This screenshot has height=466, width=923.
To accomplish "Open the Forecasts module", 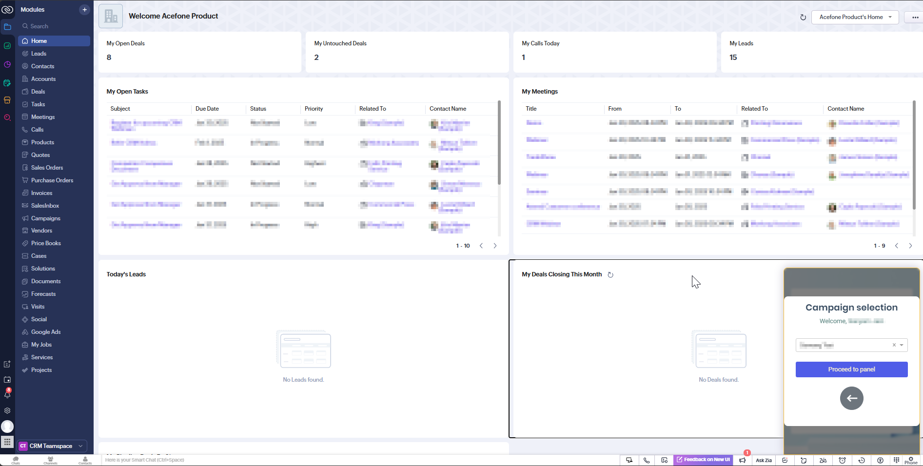I will tap(54, 294).
